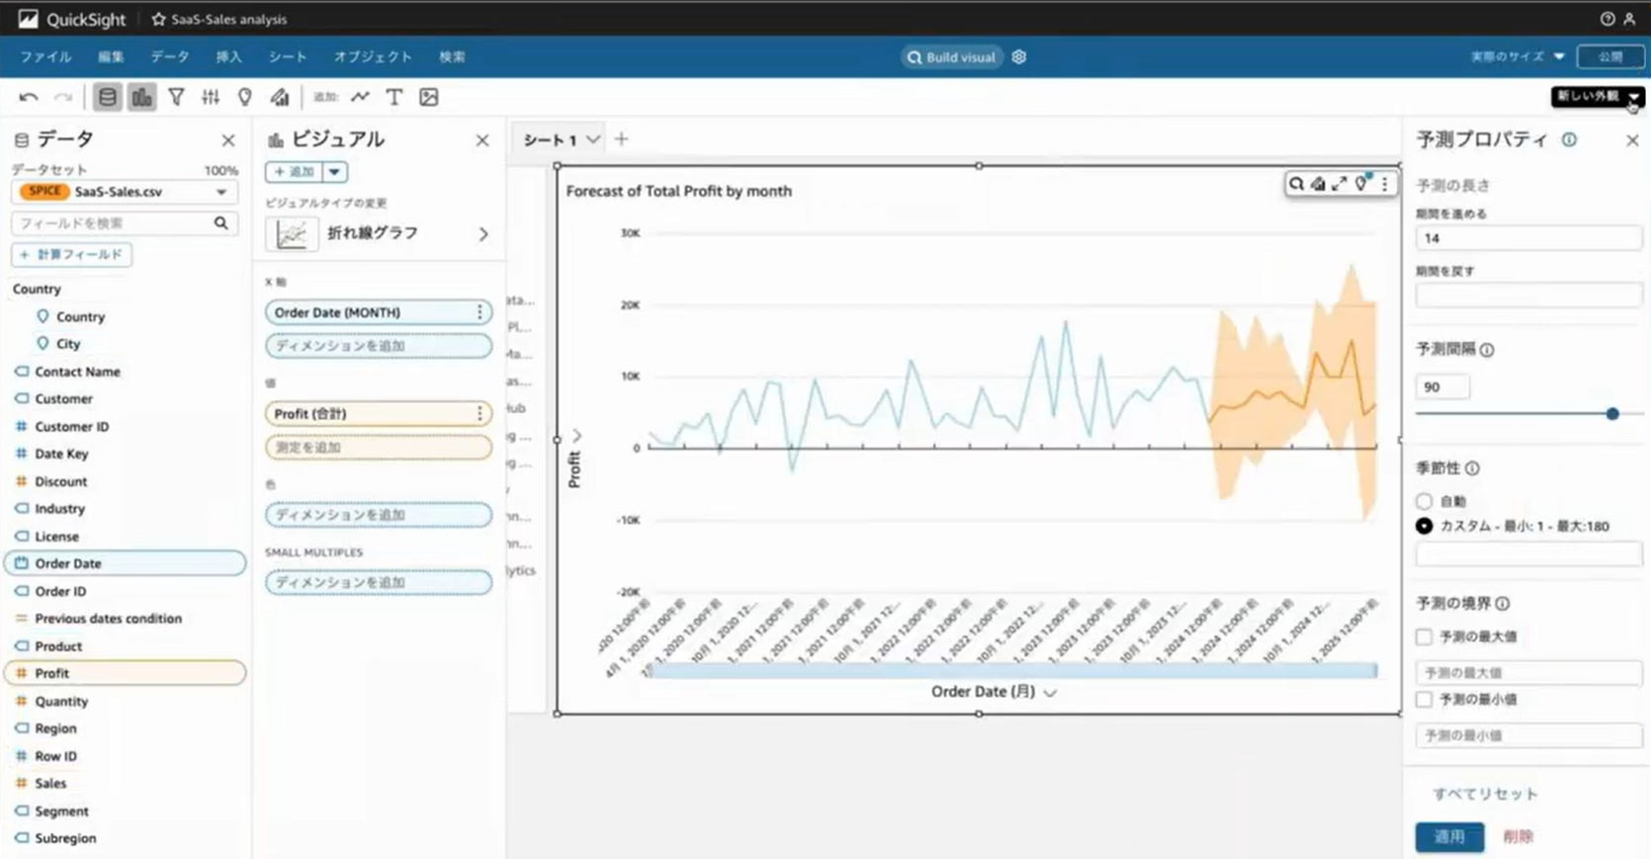Open the 検索 menu
The image size is (1651, 859).
pyautogui.click(x=452, y=56)
